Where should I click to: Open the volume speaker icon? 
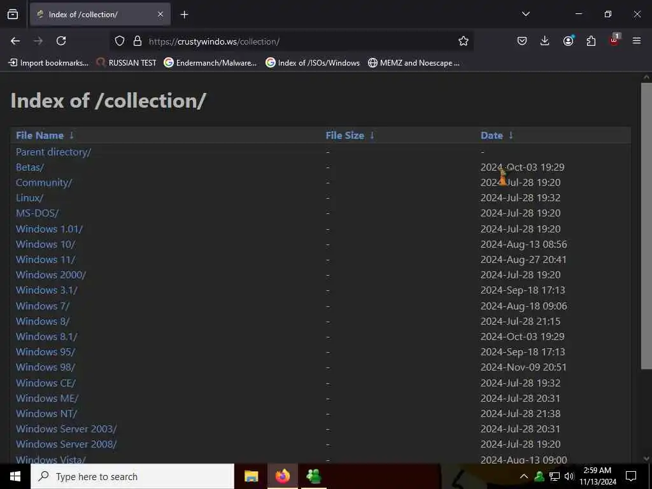tap(569, 476)
